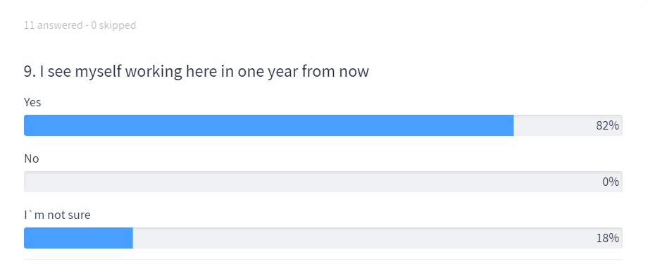
Task: Click the No answer label
Action: (32, 158)
